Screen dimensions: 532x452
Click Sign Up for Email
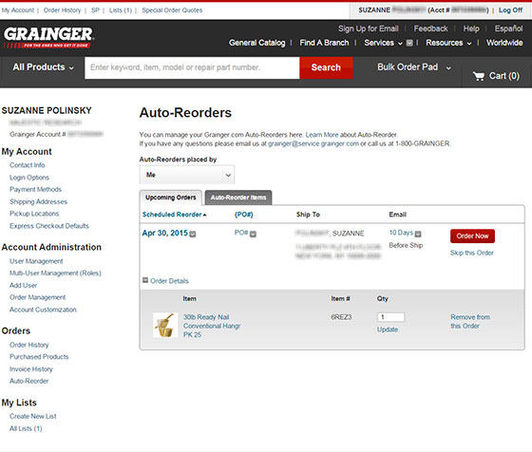[x=369, y=28]
